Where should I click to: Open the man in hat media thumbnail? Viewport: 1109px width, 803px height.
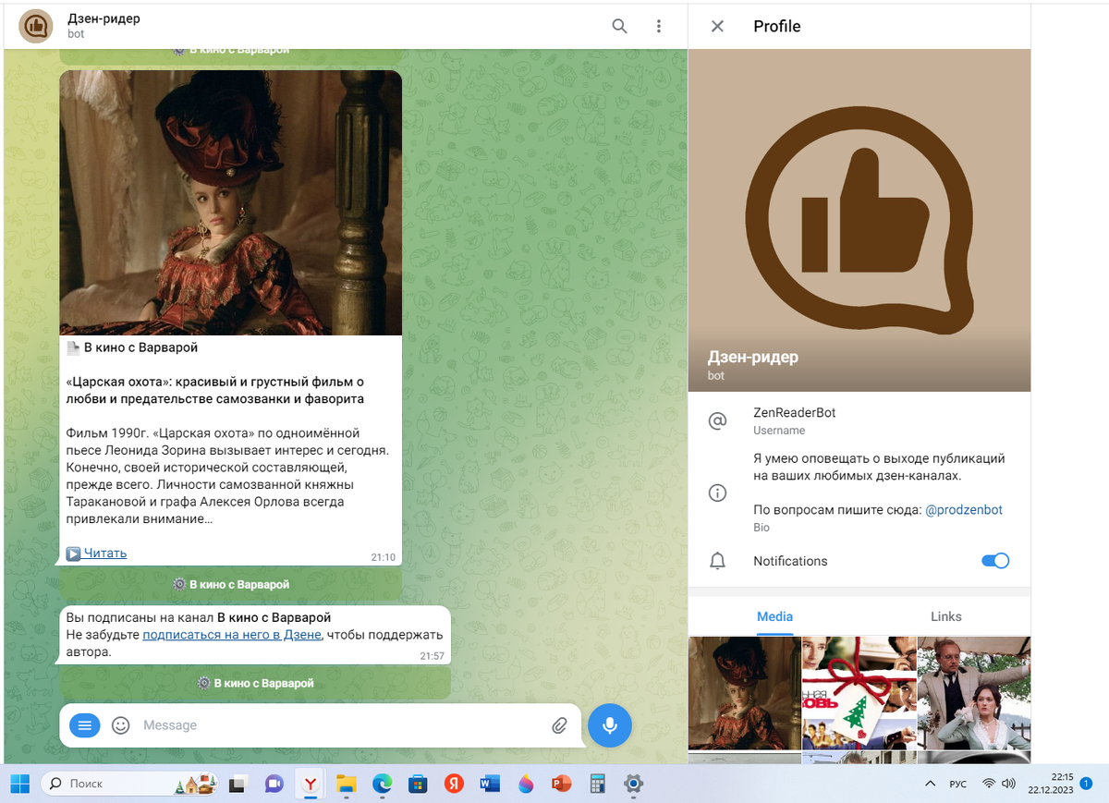pos(974,692)
